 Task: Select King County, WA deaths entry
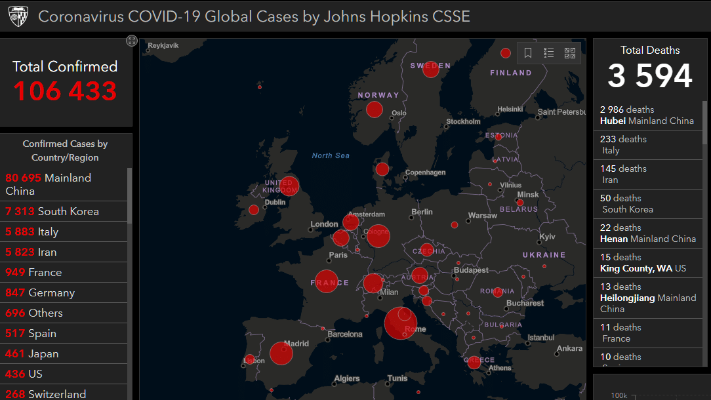643,263
